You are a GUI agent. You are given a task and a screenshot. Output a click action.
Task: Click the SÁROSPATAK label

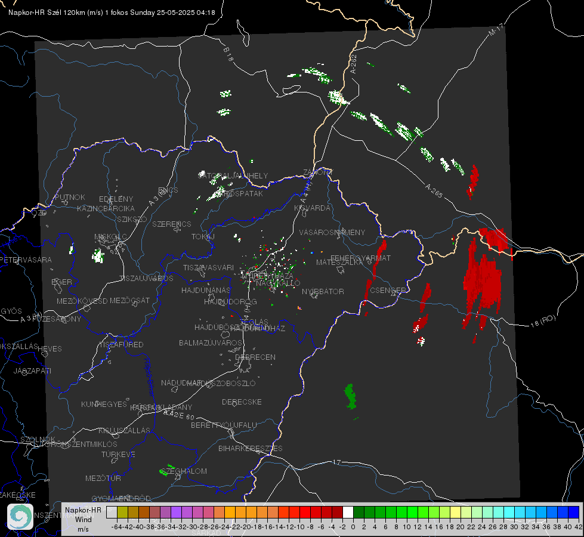click(x=239, y=193)
